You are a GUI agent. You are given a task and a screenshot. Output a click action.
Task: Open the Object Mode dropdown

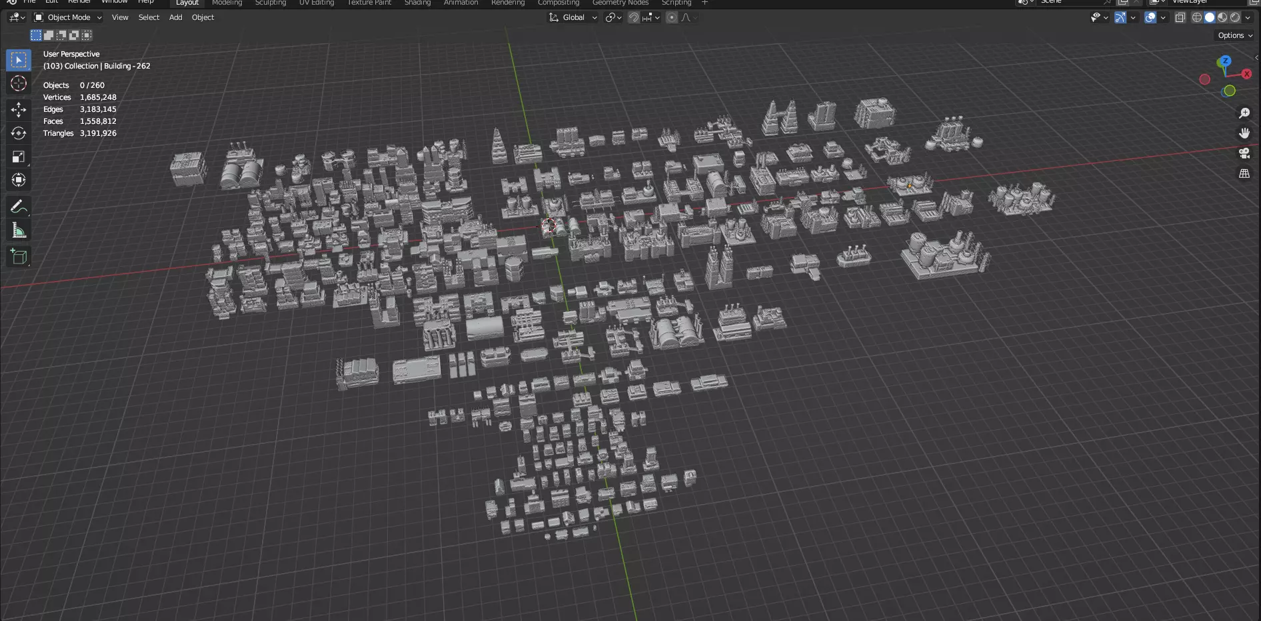coord(68,17)
